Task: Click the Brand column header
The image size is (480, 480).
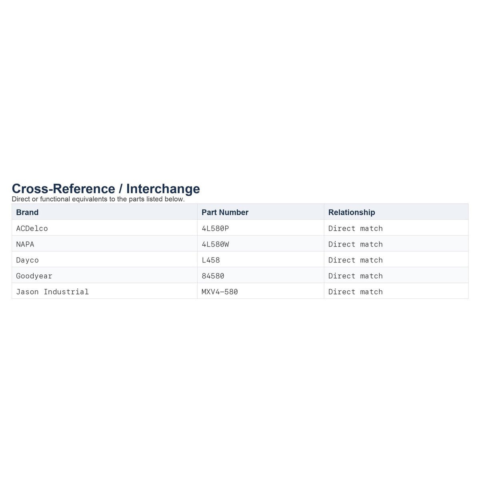Action: tap(104, 212)
